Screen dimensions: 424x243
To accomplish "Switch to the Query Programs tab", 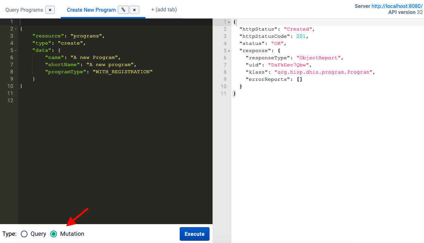I will tap(24, 10).
